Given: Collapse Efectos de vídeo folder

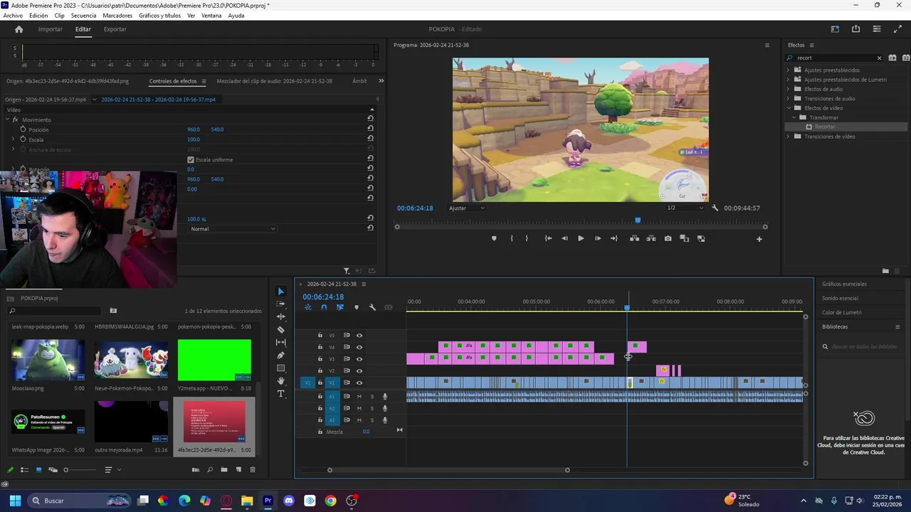Looking at the screenshot, I should [788, 108].
